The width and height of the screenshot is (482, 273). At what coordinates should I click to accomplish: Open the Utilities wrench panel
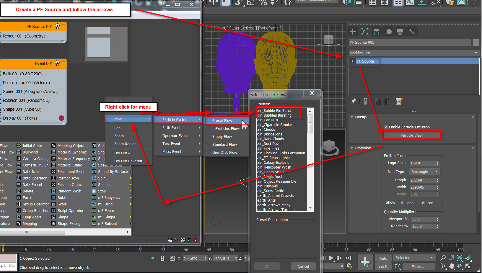[412, 31]
